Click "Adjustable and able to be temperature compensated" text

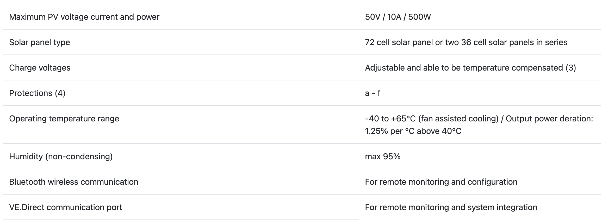(x=464, y=68)
